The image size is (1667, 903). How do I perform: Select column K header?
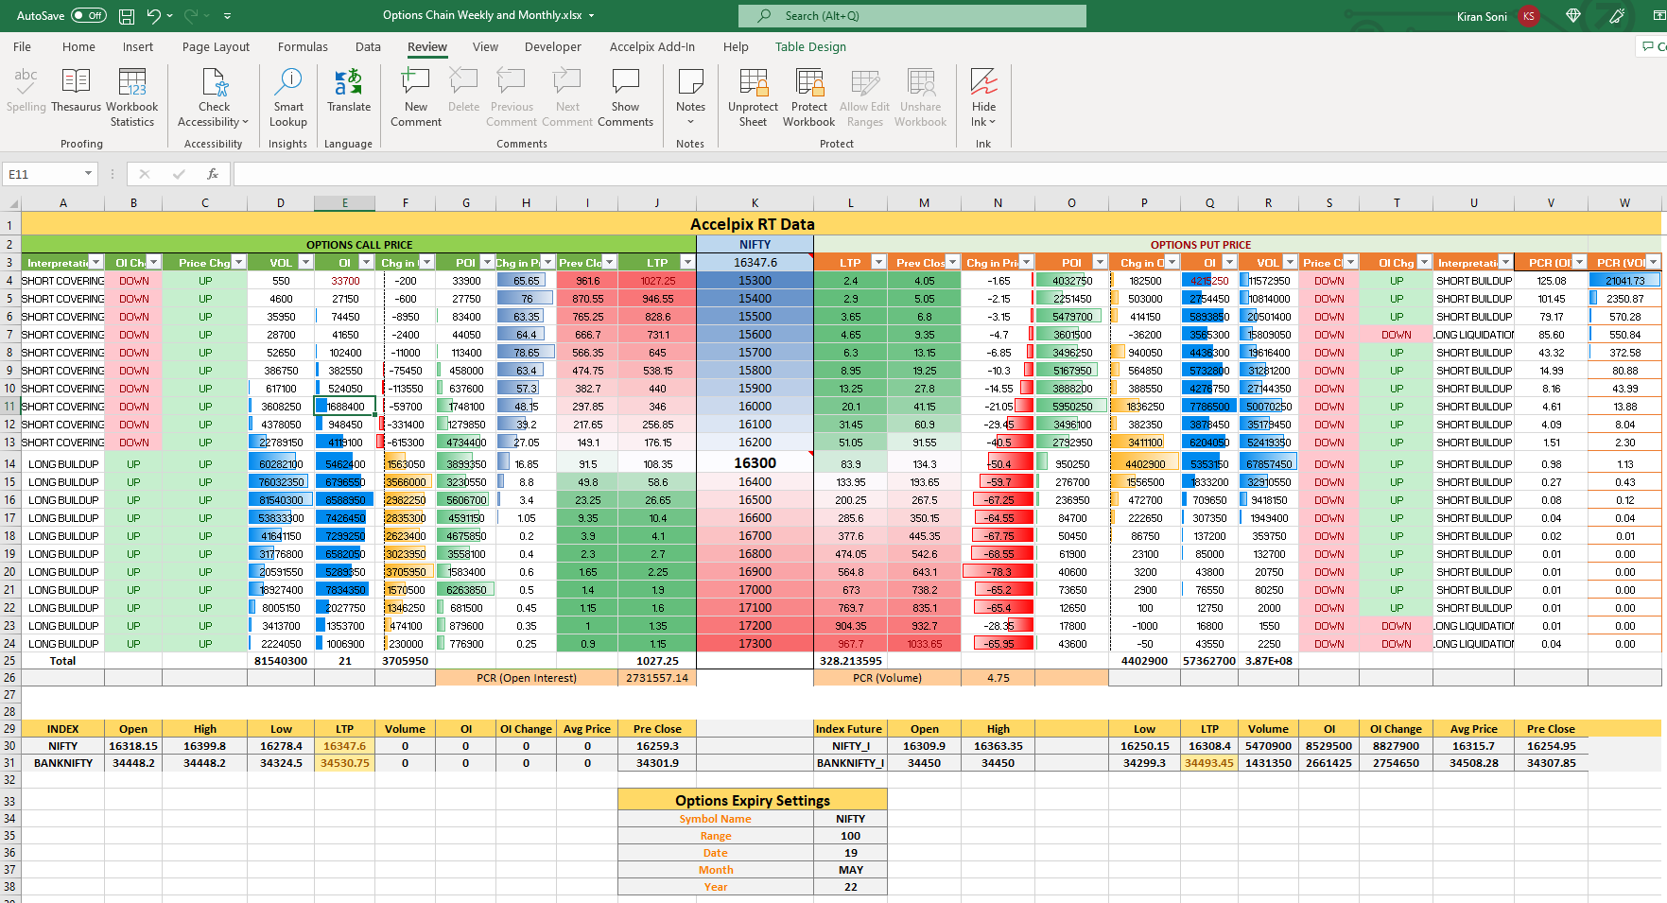pos(755,203)
